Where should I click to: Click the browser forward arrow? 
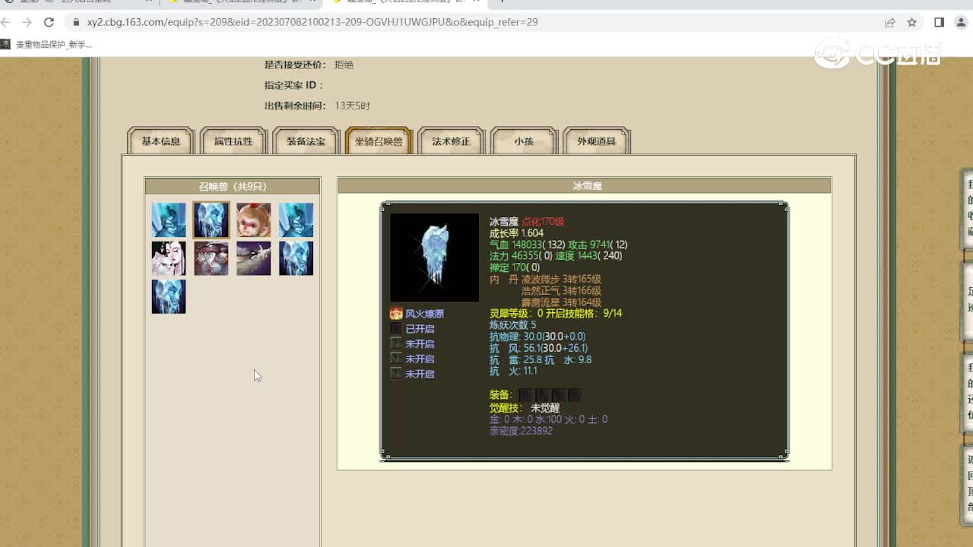coord(27,22)
